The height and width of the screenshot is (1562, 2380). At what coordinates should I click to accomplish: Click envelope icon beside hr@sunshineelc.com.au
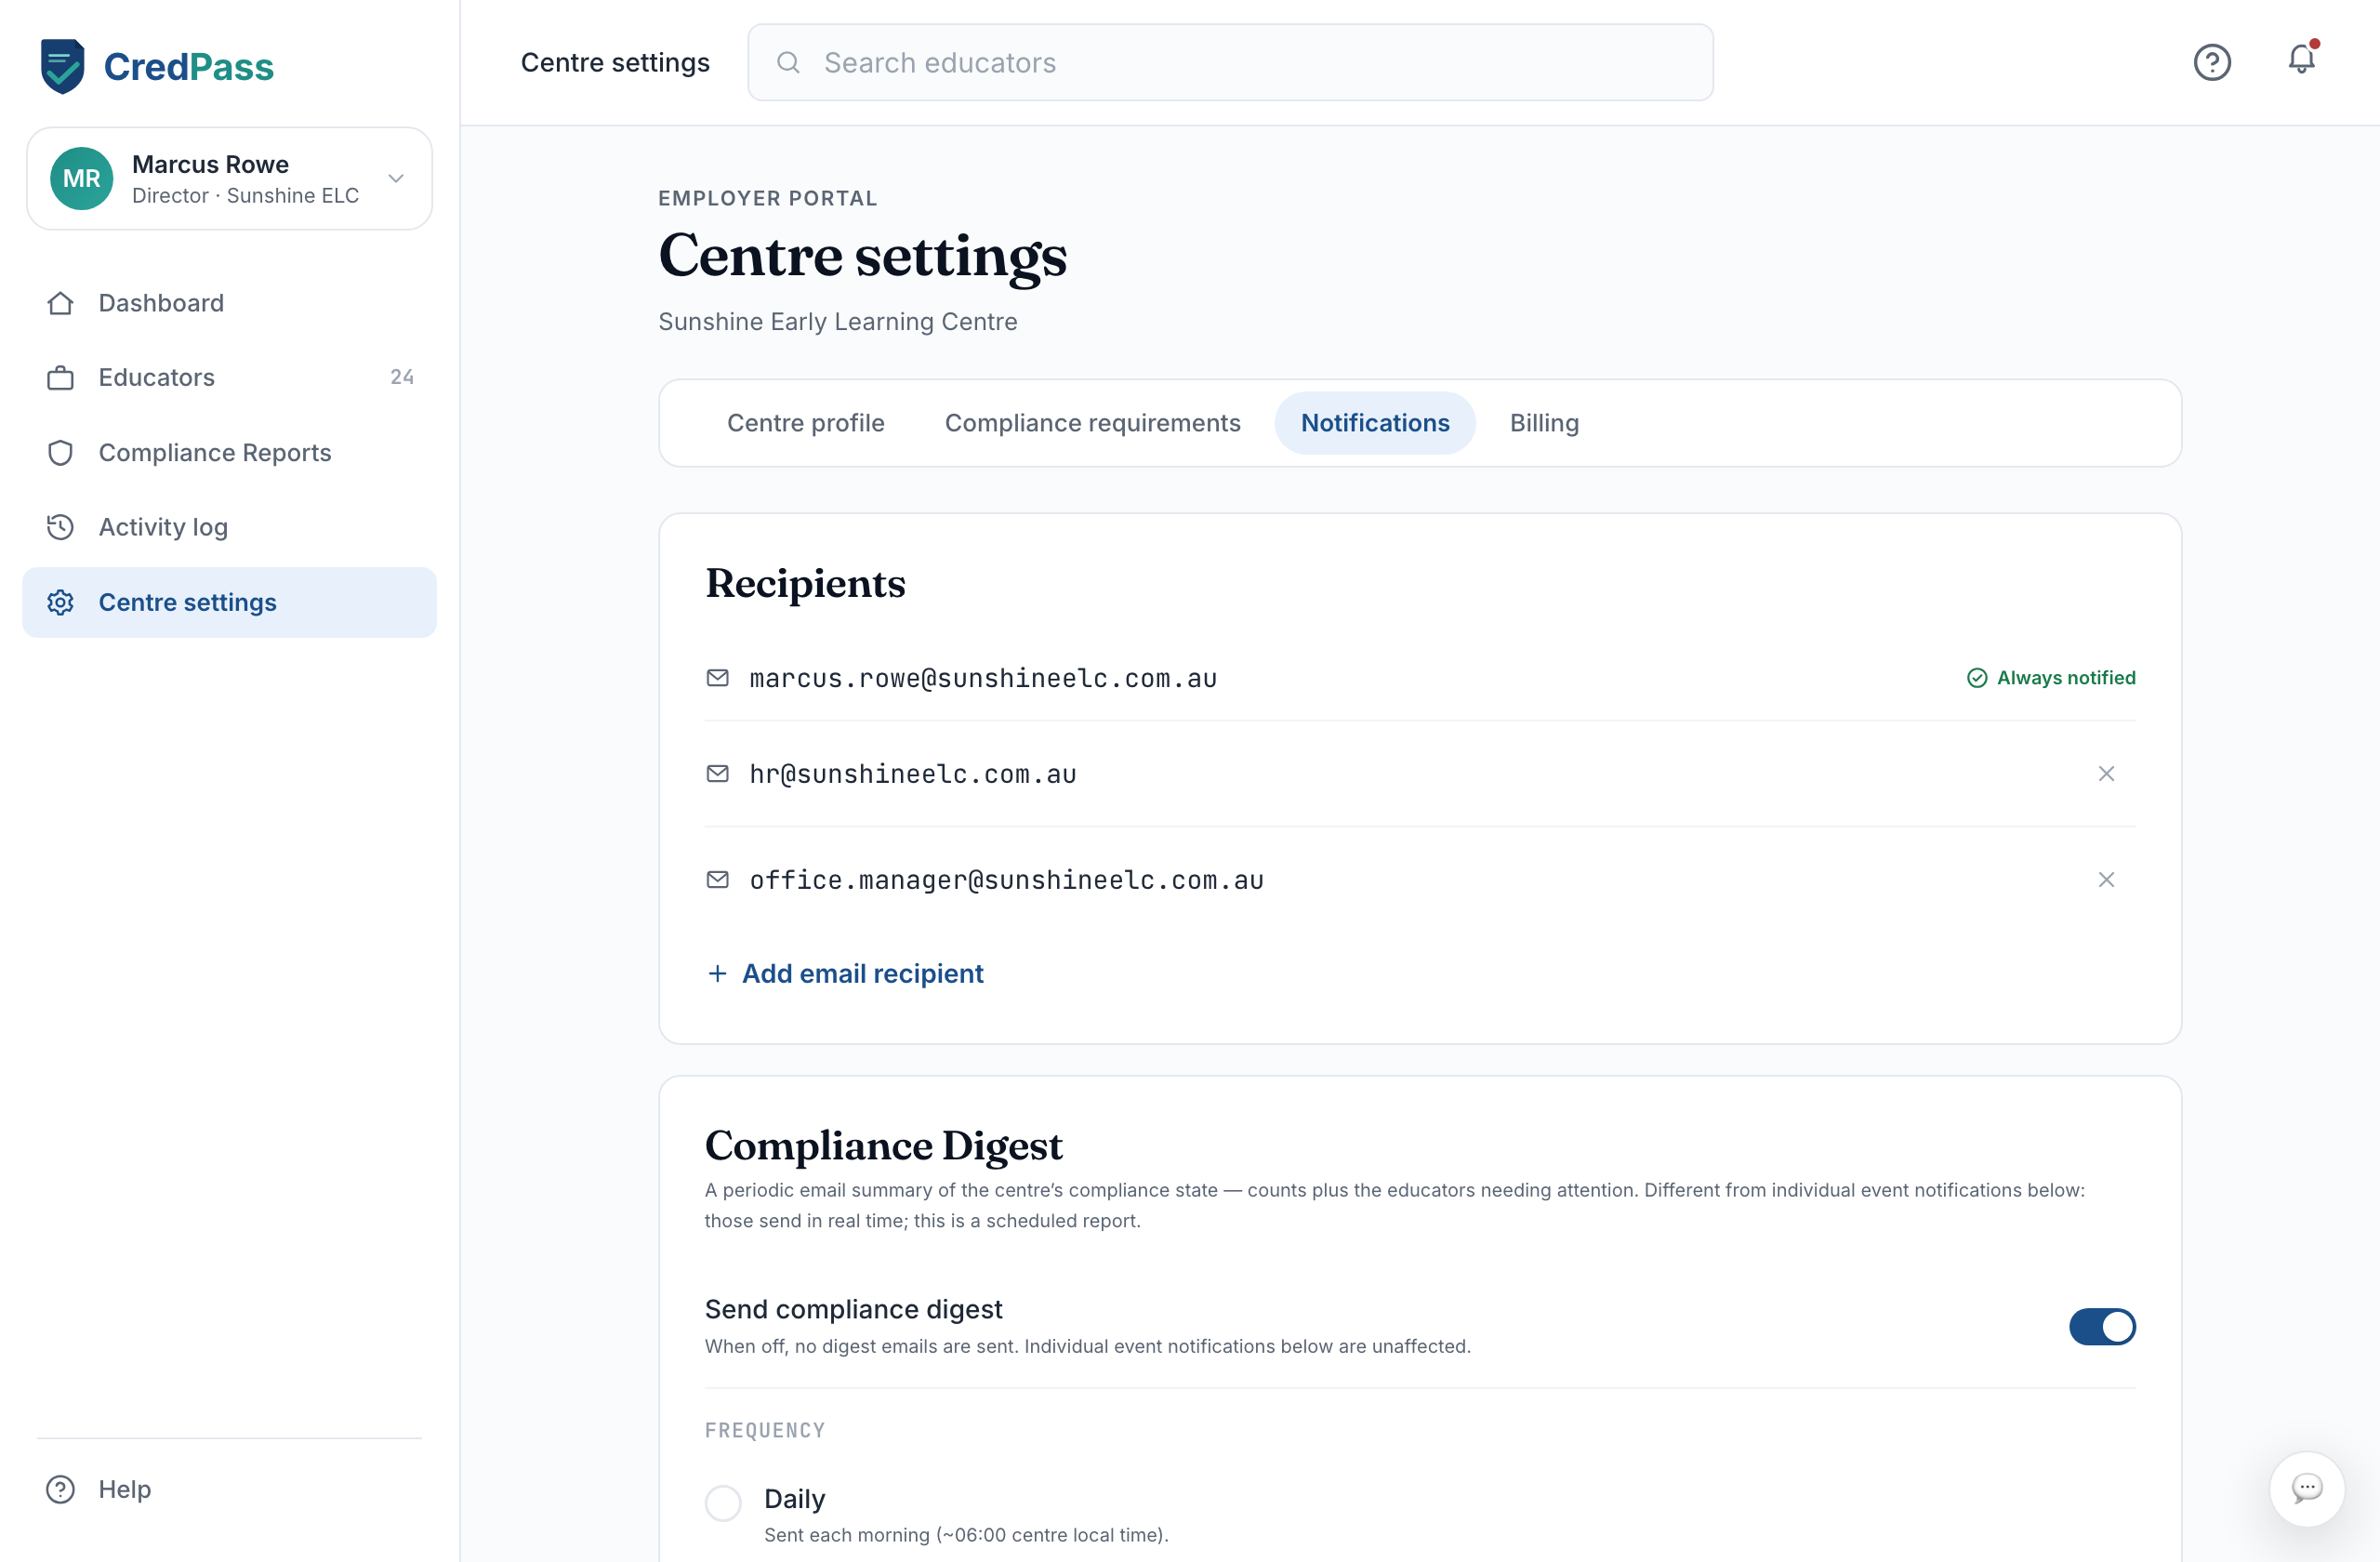[x=717, y=774]
